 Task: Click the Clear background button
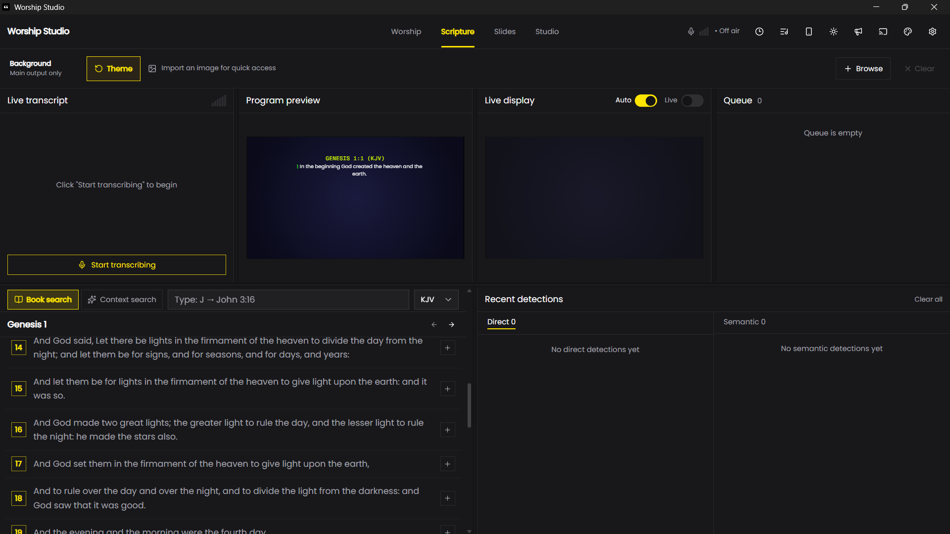coord(920,69)
